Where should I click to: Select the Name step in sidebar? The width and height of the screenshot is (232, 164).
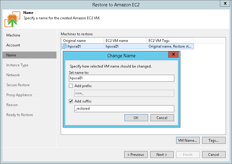11,55
